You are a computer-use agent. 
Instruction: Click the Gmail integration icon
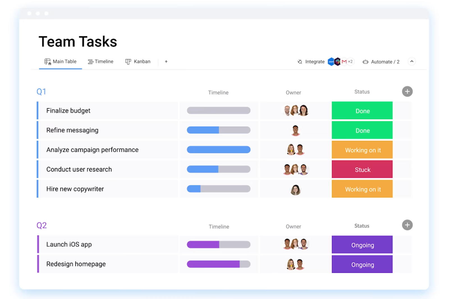pyautogui.click(x=344, y=61)
